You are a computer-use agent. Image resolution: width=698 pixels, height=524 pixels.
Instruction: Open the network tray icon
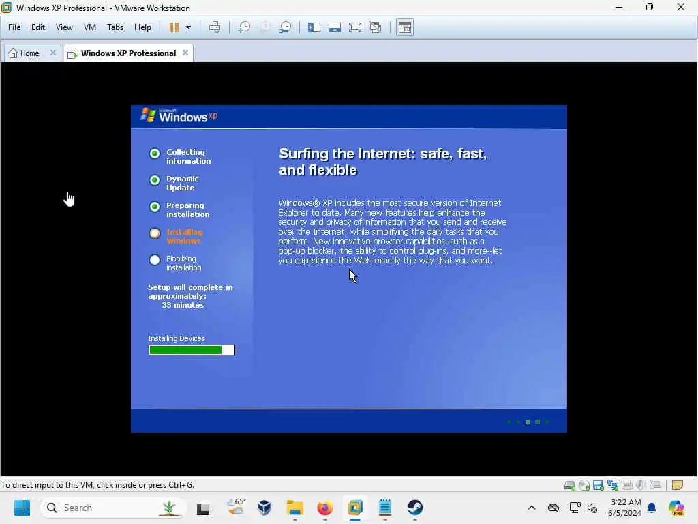click(575, 508)
